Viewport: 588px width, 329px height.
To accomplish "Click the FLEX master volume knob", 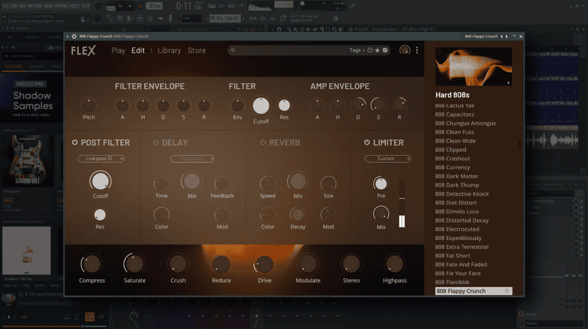I will coord(405,51).
